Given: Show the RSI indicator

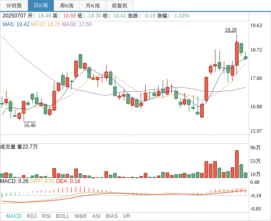Looking at the screenshot, I should click(x=46, y=216).
